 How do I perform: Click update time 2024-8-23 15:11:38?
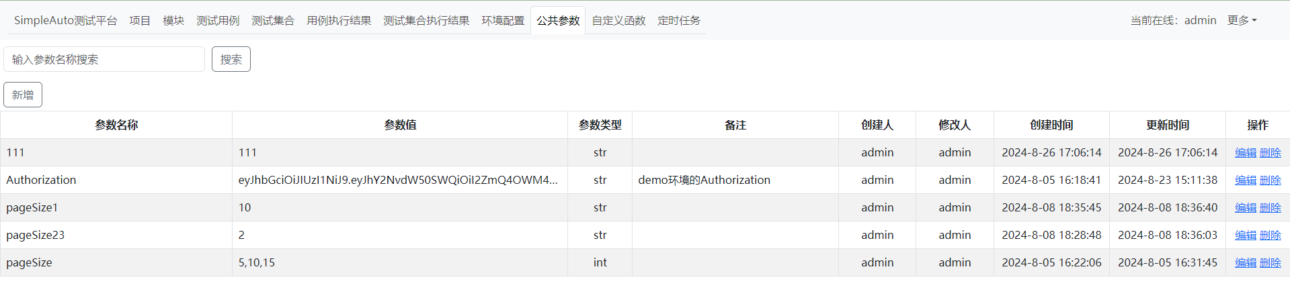pos(1168,180)
